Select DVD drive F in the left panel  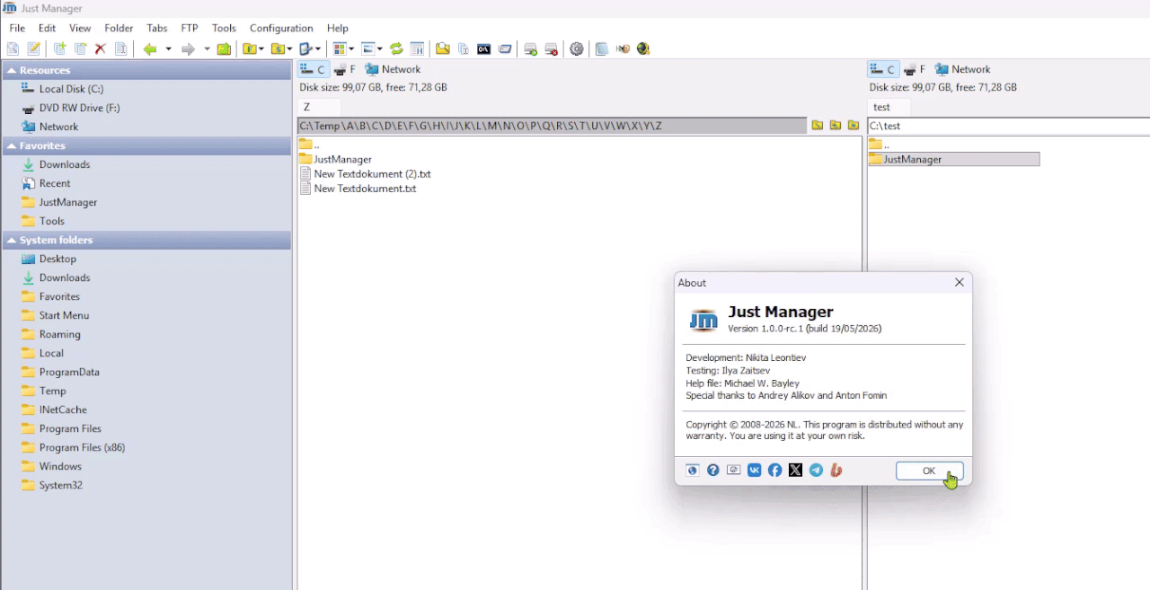click(x=345, y=69)
